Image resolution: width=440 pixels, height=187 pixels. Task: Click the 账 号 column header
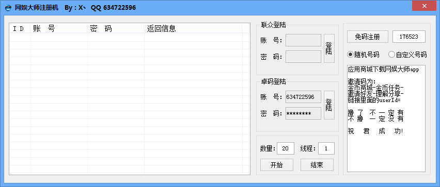59,28
